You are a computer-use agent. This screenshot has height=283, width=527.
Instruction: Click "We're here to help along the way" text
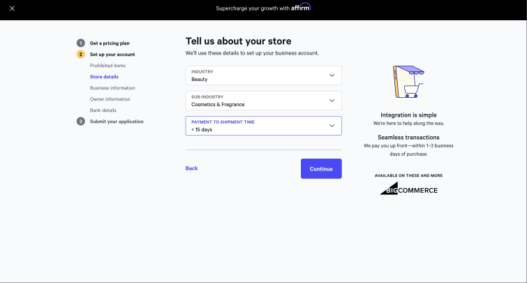(x=408, y=124)
